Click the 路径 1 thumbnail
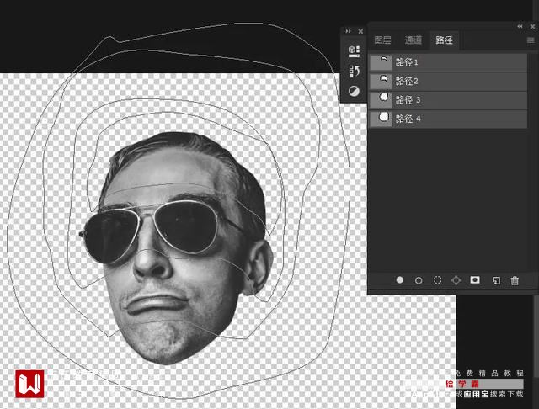This screenshot has height=409, width=539. pyautogui.click(x=383, y=62)
